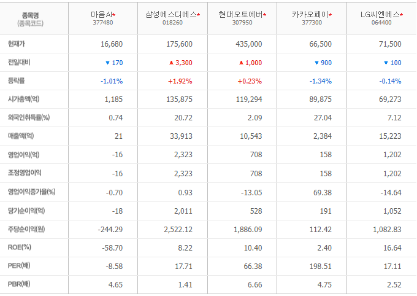
Task: Click sales value 10,543
Action: tap(251, 136)
